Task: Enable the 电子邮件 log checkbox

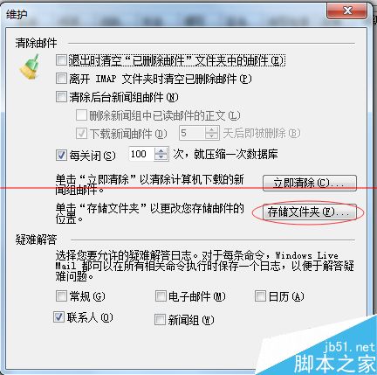Action: pos(161,296)
